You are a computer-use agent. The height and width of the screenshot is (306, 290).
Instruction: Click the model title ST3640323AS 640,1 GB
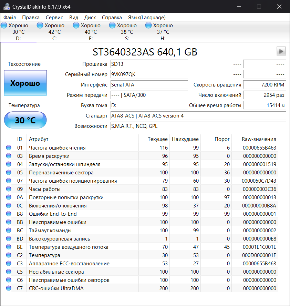coord(145,52)
